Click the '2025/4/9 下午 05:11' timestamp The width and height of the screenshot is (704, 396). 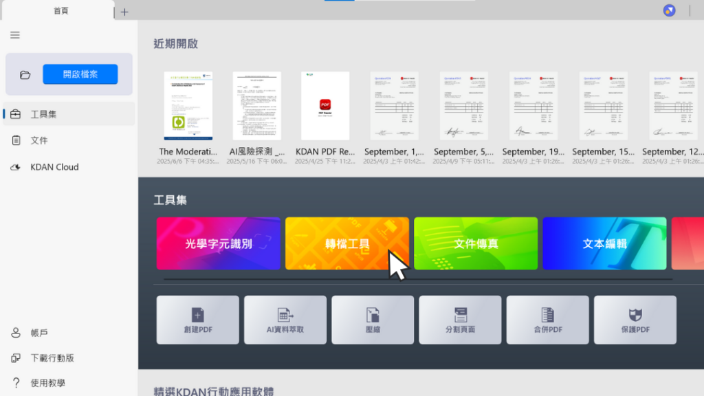click(463, 161)
